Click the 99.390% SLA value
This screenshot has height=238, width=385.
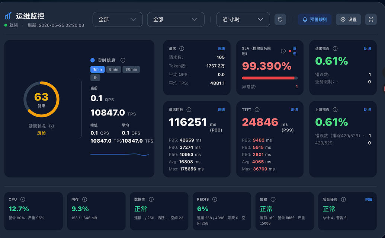point(267,66)
